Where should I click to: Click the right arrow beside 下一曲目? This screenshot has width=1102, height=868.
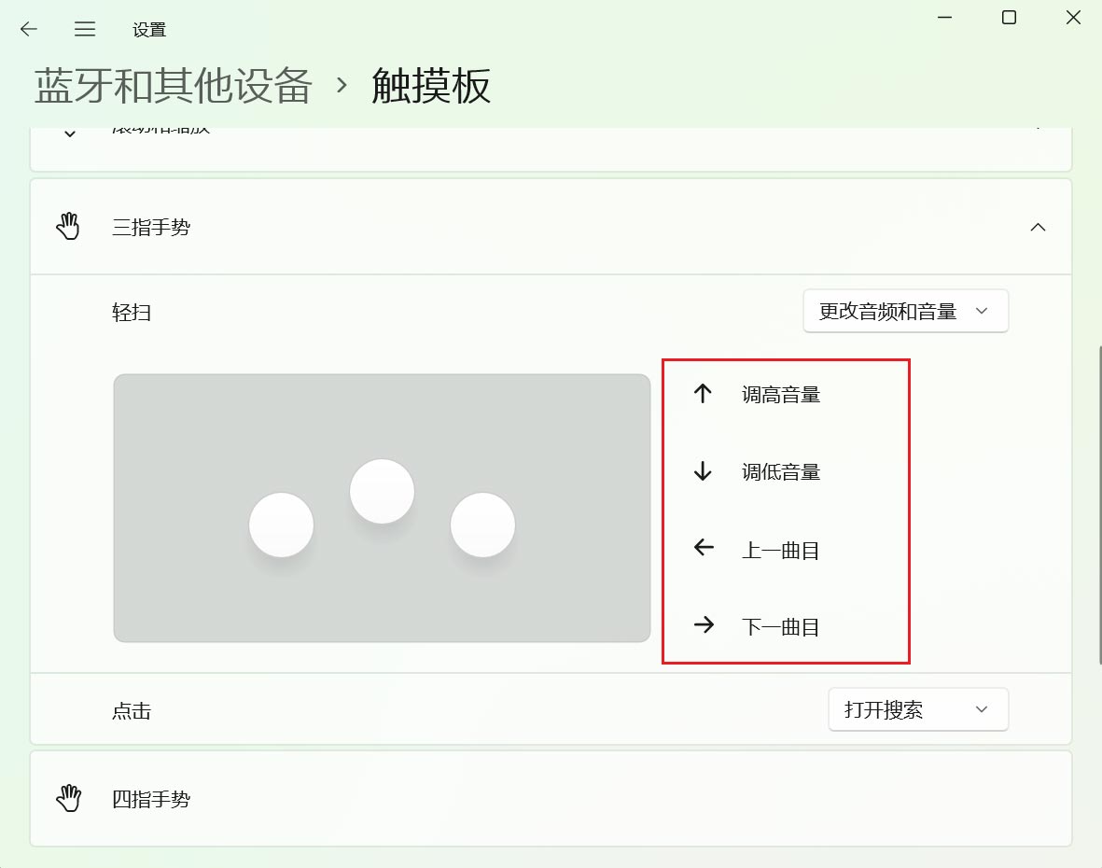(x=703, y=626)
